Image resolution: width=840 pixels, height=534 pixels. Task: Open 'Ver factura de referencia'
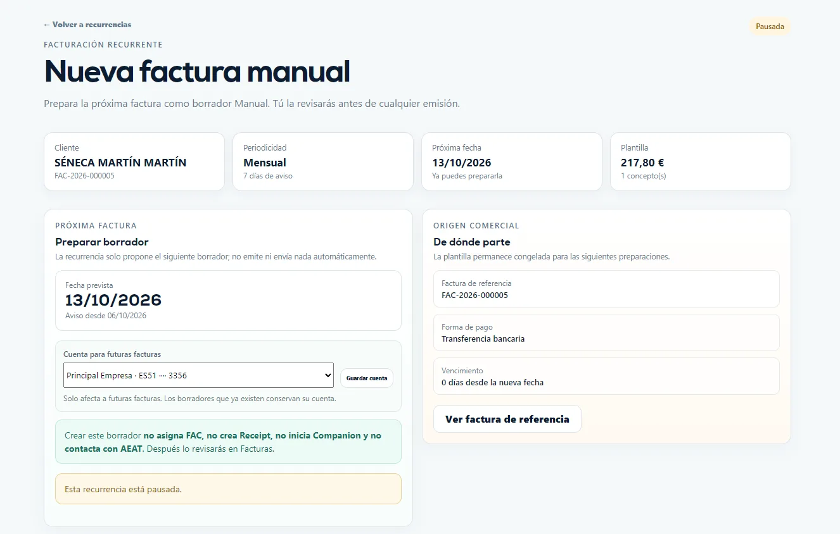click(507, 419)
